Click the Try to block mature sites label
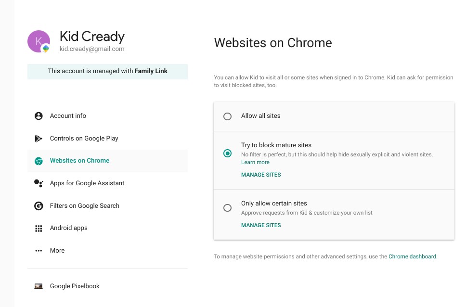 (x=276, y=145)
